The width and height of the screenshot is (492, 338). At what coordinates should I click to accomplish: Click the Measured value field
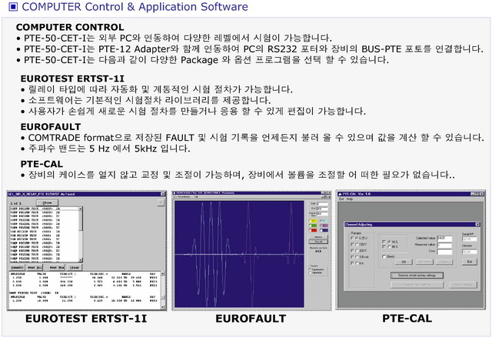click(444, 246)
